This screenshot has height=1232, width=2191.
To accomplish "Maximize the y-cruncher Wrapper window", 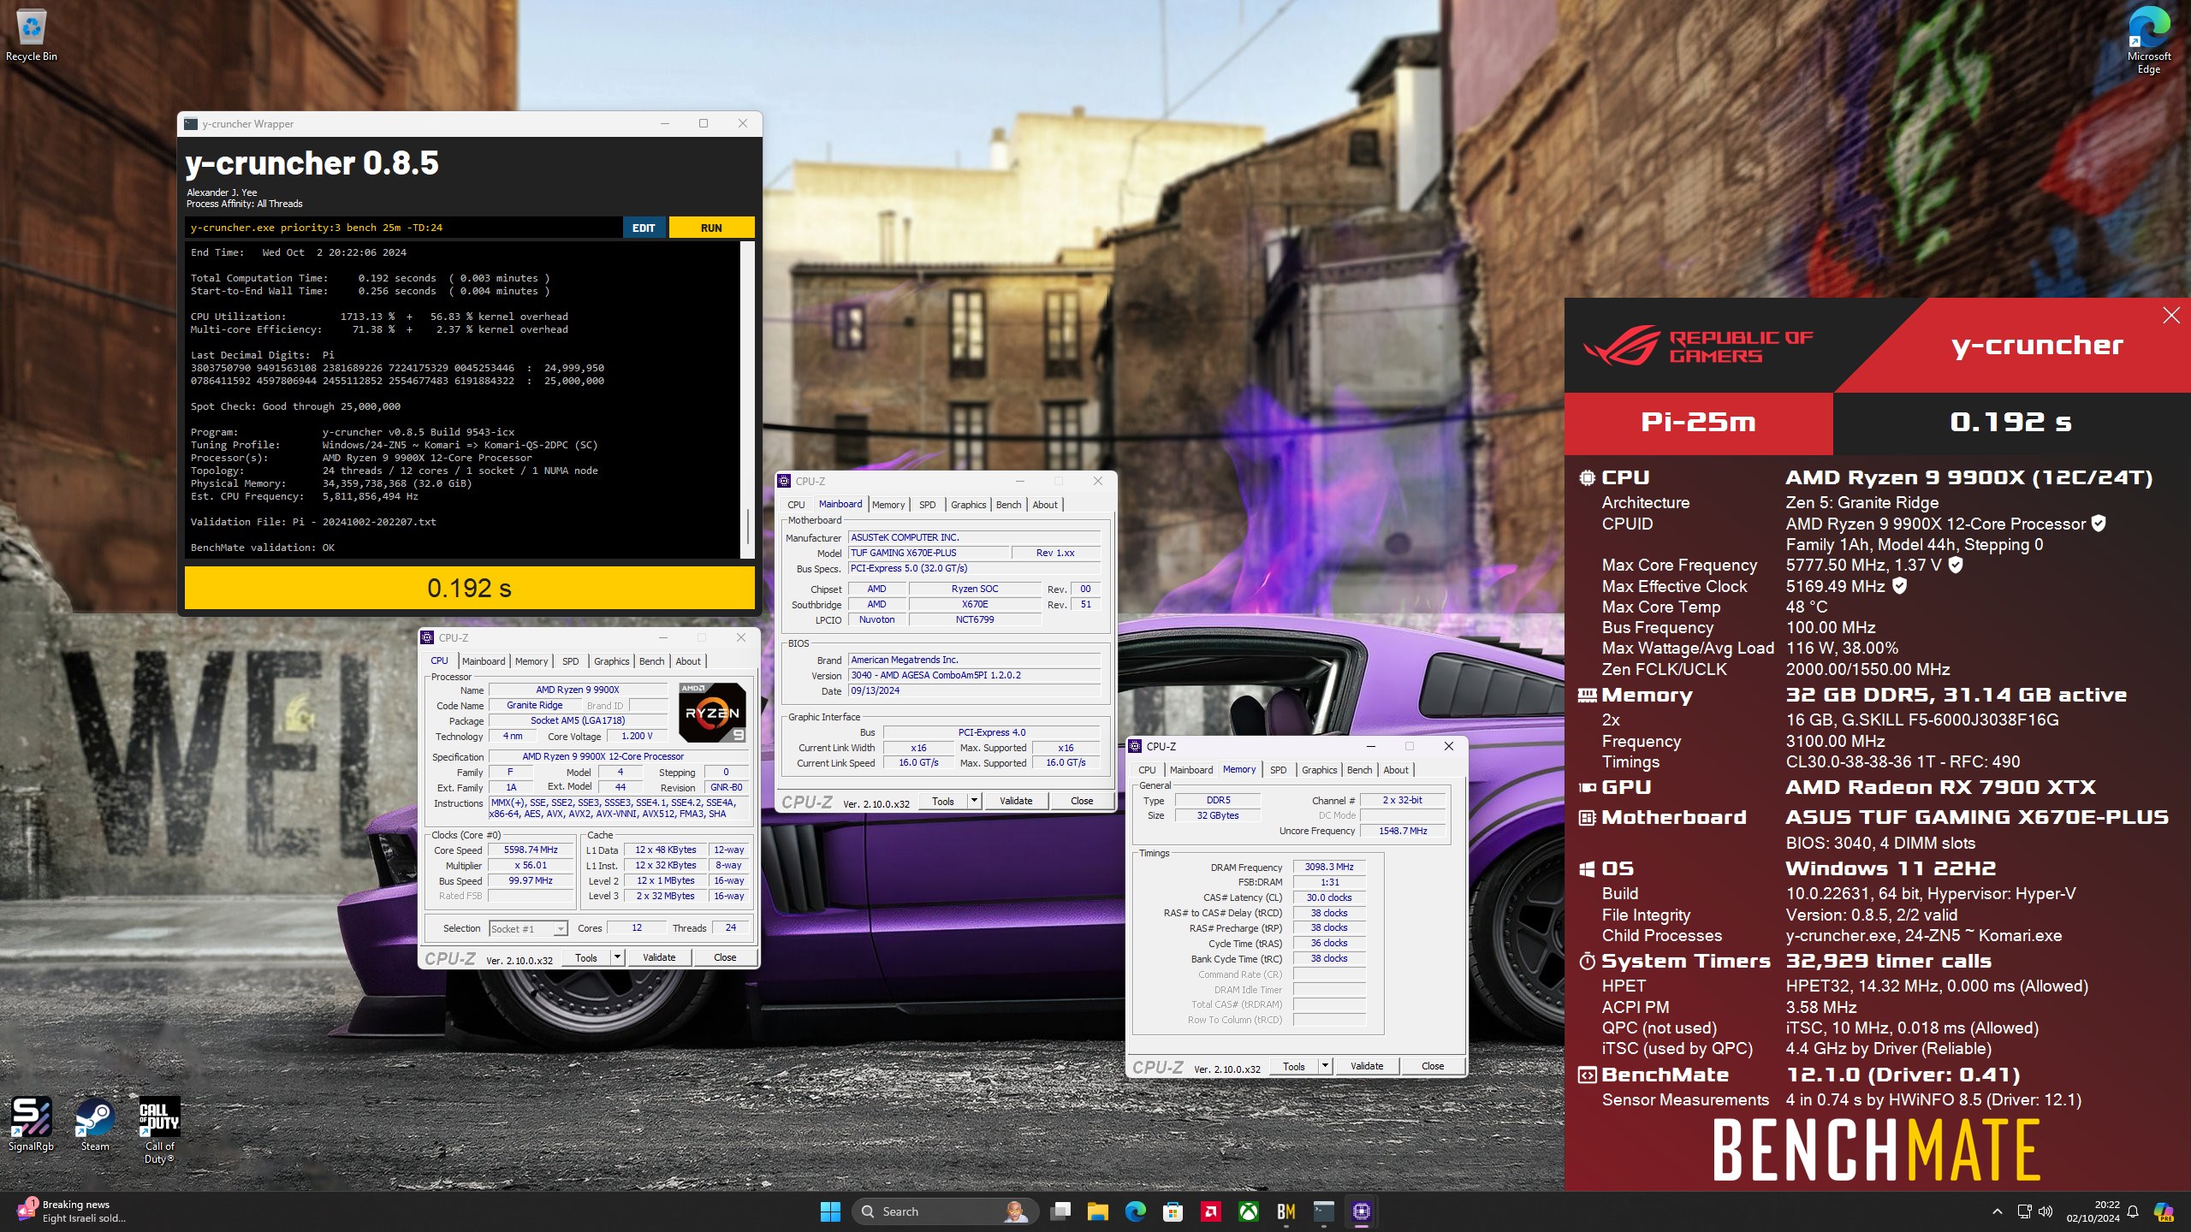I will [x=704, y=123].
